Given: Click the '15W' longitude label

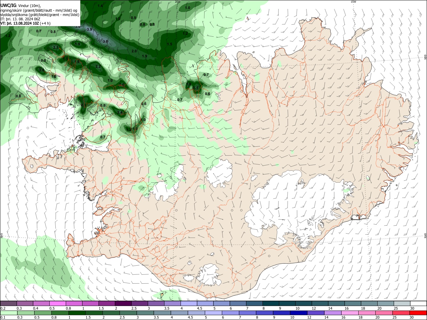Looking at the screenshot, I should tap(353, 2).
